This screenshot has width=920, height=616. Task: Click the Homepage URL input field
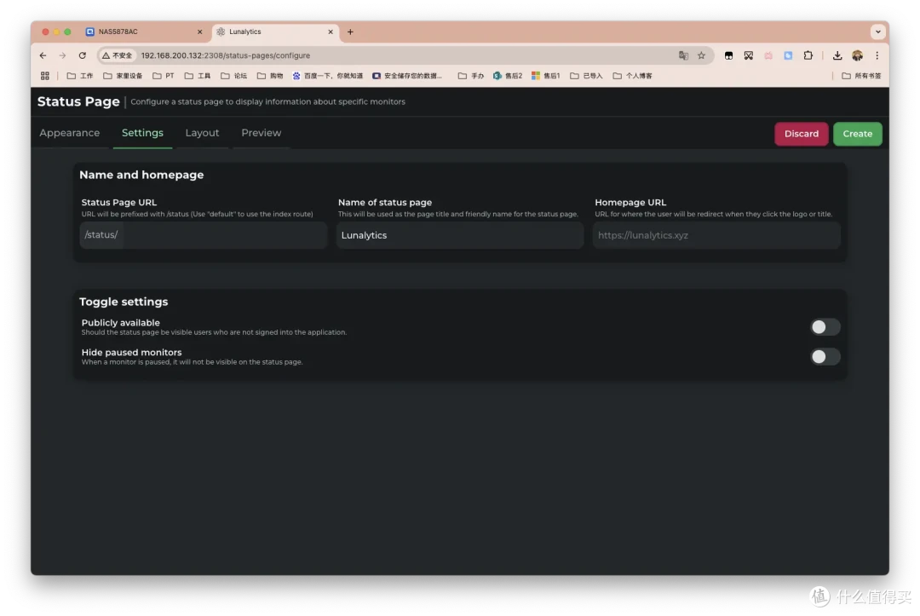(x=716, y=234)
